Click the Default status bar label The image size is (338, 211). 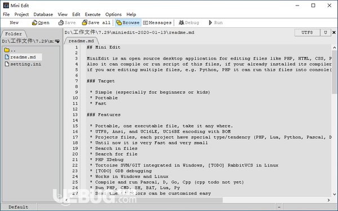pos(19,207)
